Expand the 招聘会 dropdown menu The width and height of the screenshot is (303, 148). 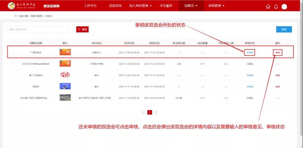[x=191, y=6]
